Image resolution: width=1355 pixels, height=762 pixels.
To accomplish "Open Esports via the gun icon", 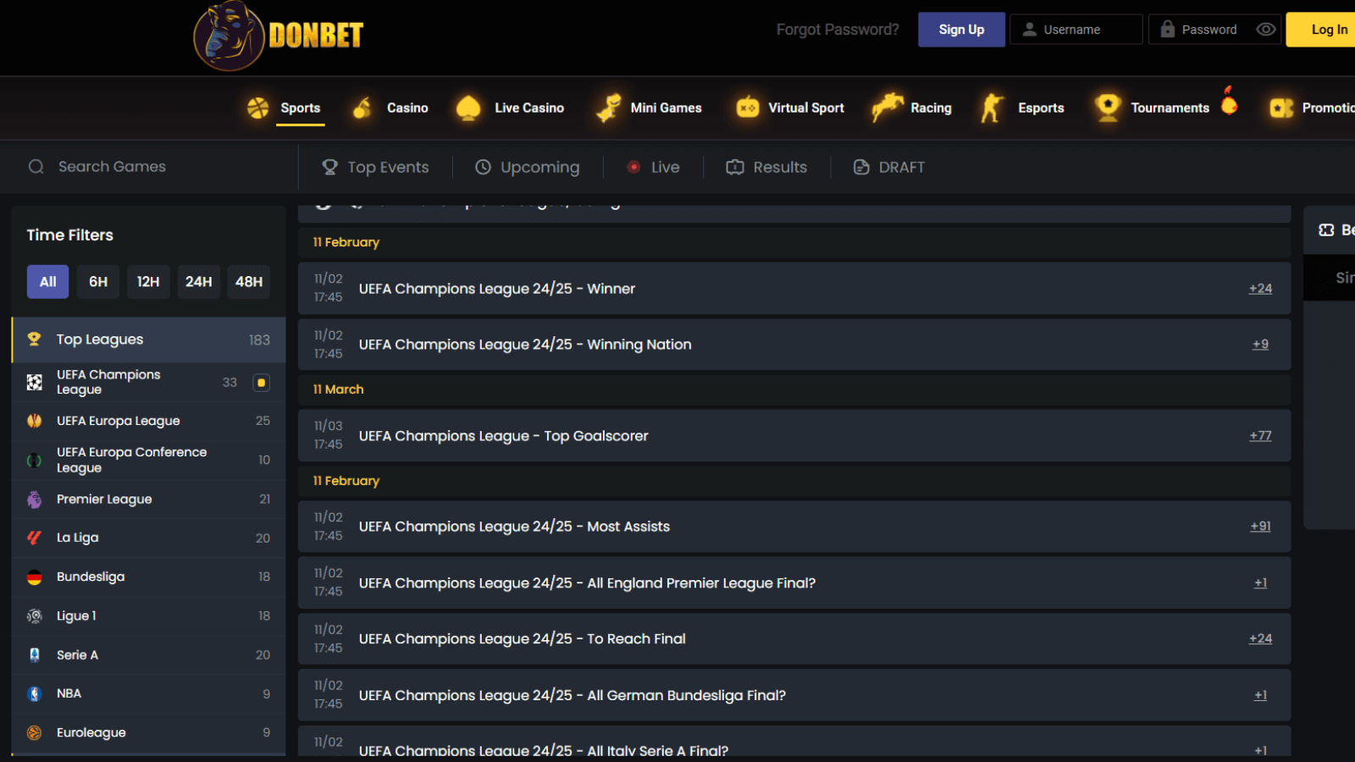I will pyautogui.click(x=989, y=108).
